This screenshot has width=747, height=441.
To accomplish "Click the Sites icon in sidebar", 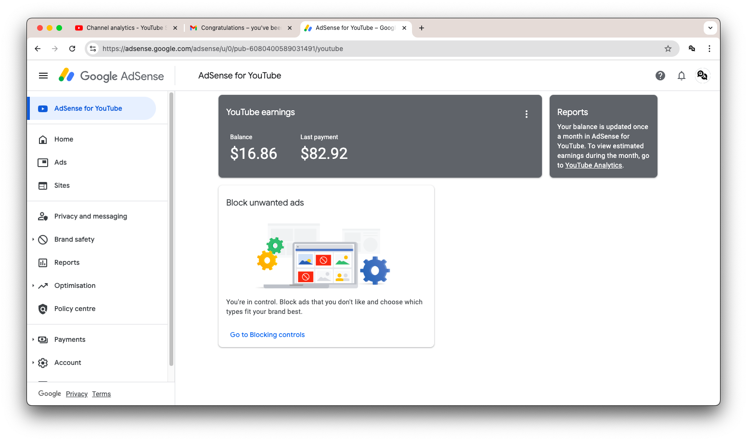I will click(43, 186).
